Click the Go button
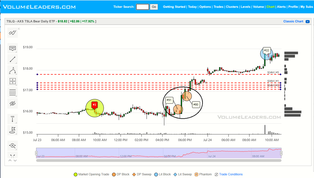This screenshot has width=314, height=178. (x=154, y=7)
